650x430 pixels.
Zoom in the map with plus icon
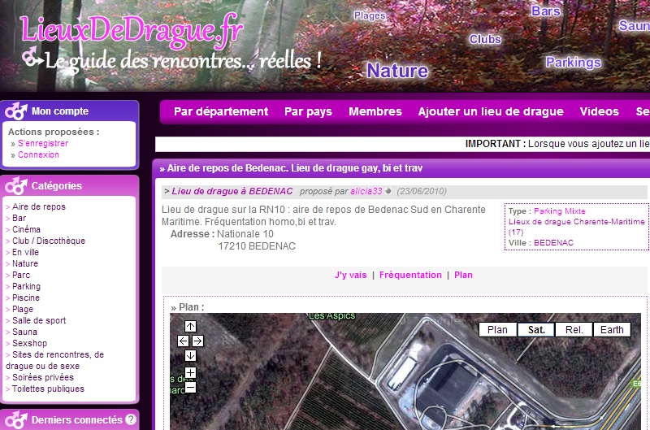[190, 372]
